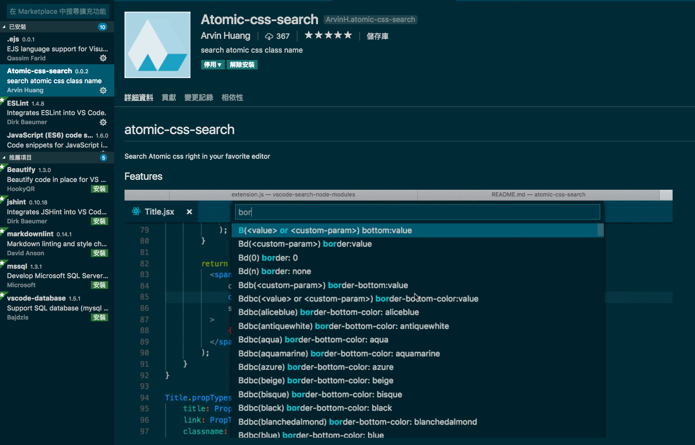Click the Atomic-css-search extension logo
695x445 pixels.
click(157, 45)
